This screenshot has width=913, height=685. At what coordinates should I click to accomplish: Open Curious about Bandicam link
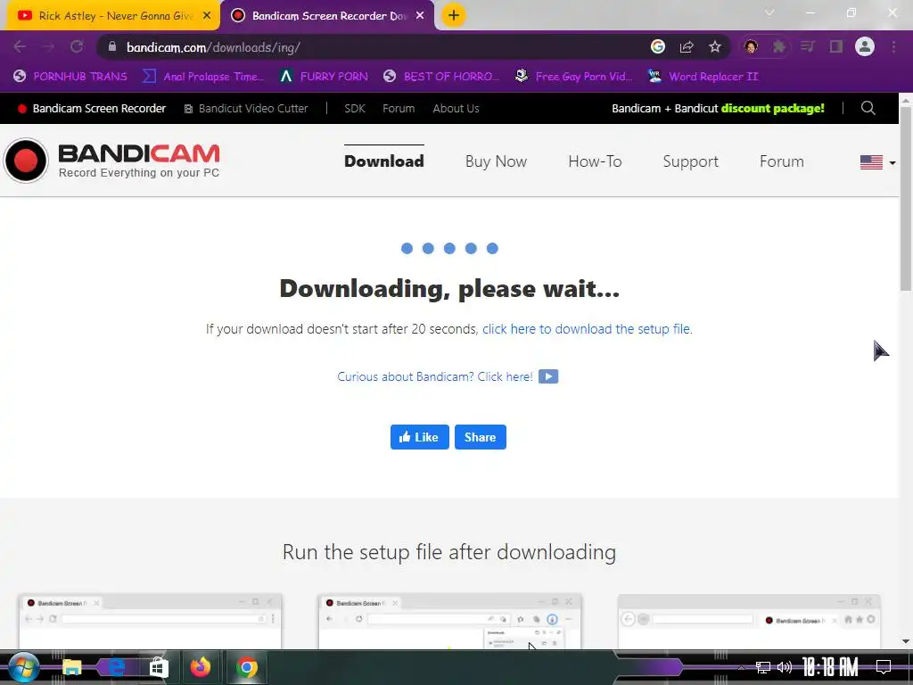click(x=435, y=377)
